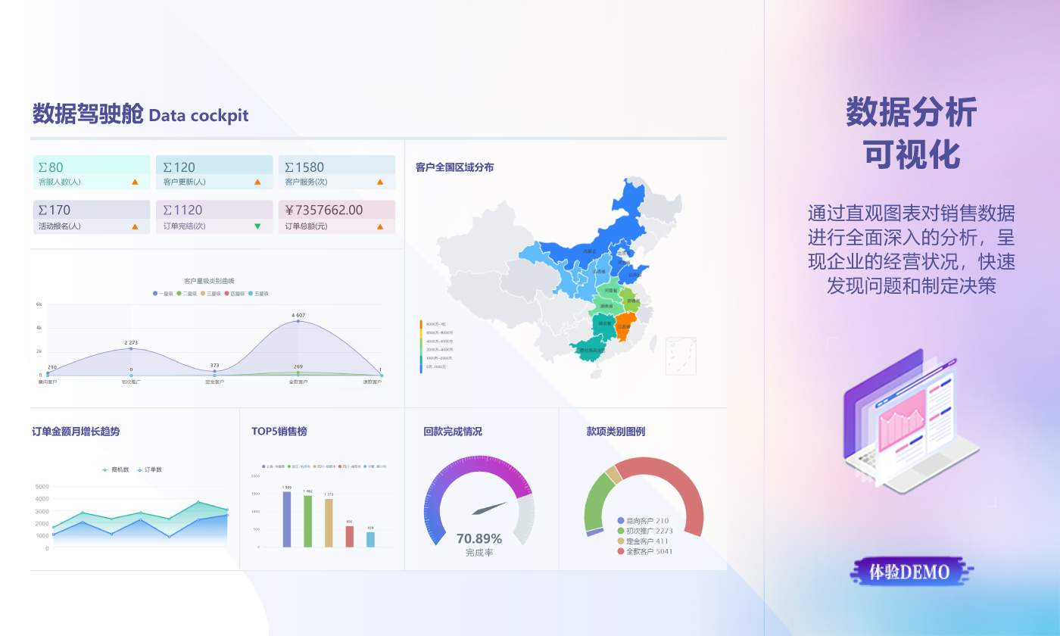
Task: Hide the 商机数 series via legend
Action: (x=116, y=470)
